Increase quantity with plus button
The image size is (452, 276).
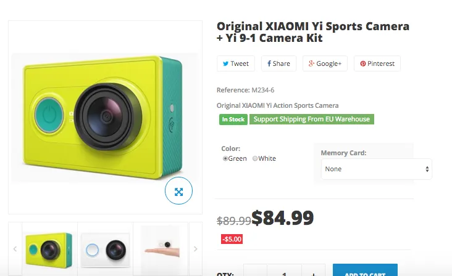tap(314, 274)
